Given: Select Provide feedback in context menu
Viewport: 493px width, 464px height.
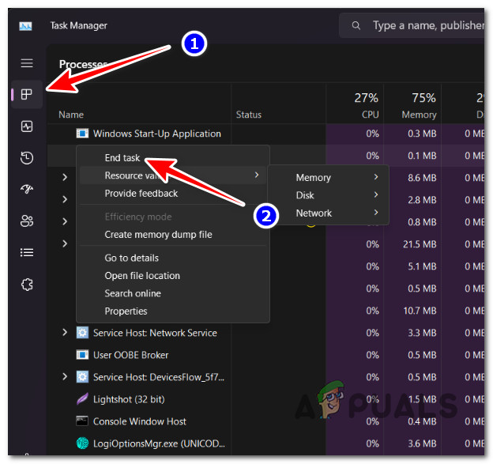Looking at the screenshot, I should click(141, 193).
